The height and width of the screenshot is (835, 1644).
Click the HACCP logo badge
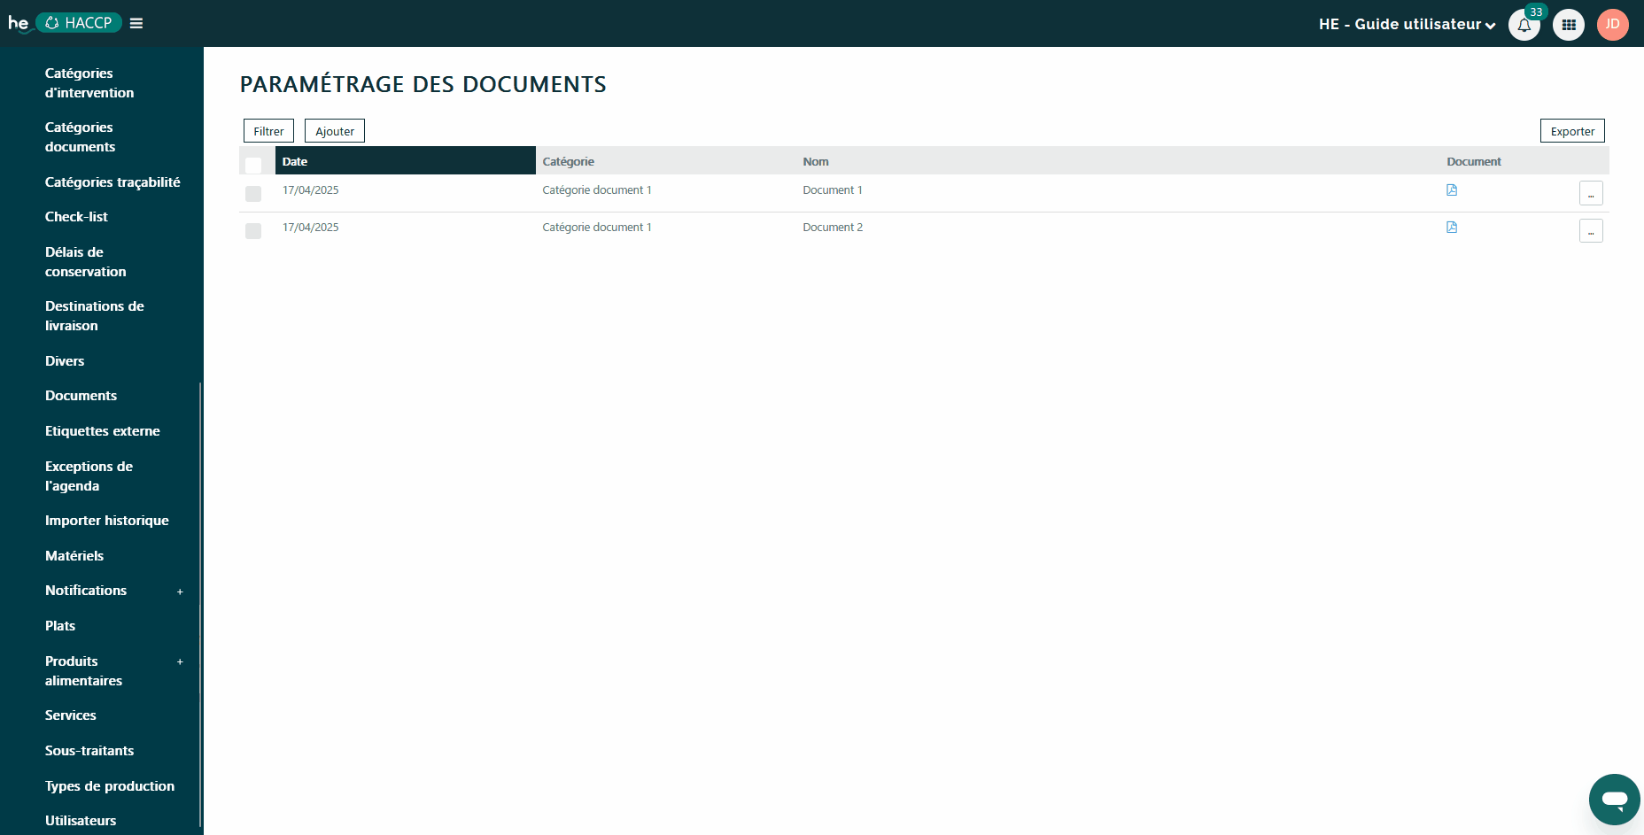point(79,23)
